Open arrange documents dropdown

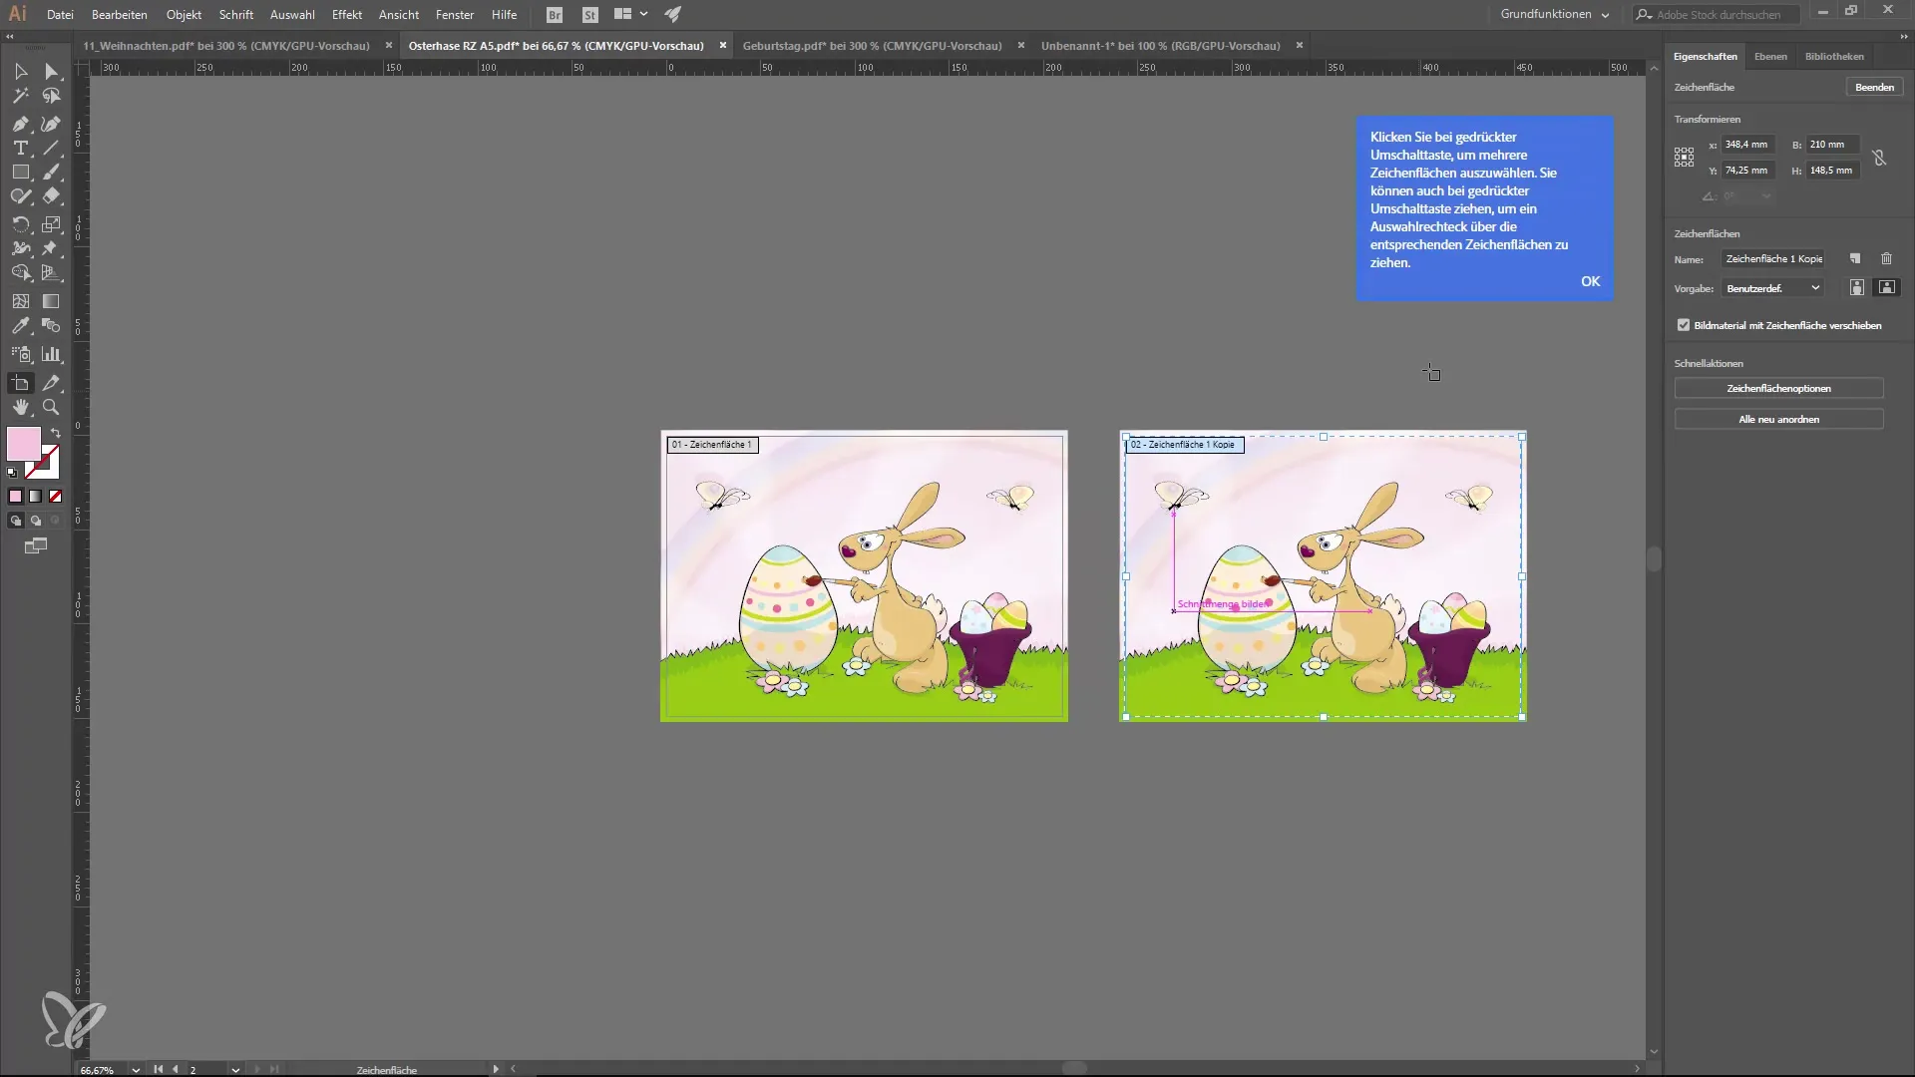point(630,14)
